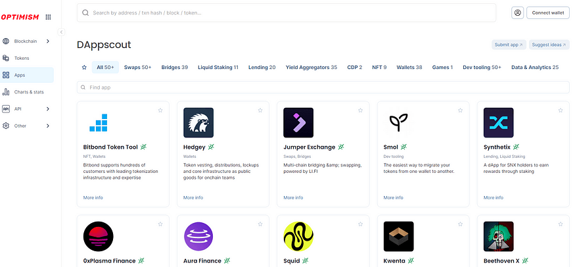
Task: Select the Games 1 tab
Action: (x=442, y=68)
